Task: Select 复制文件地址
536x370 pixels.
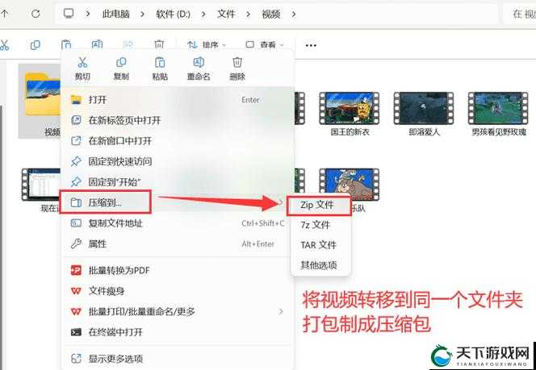Action: (x=177, y=223)
